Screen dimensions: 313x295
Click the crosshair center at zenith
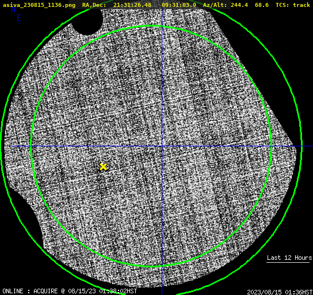click(162, 146)
